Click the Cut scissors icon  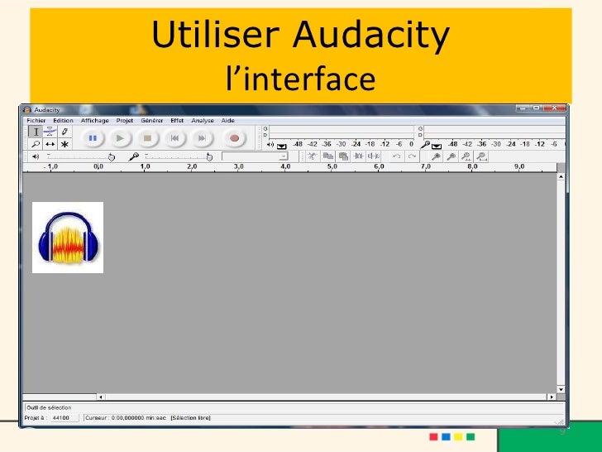coord(313,156)
